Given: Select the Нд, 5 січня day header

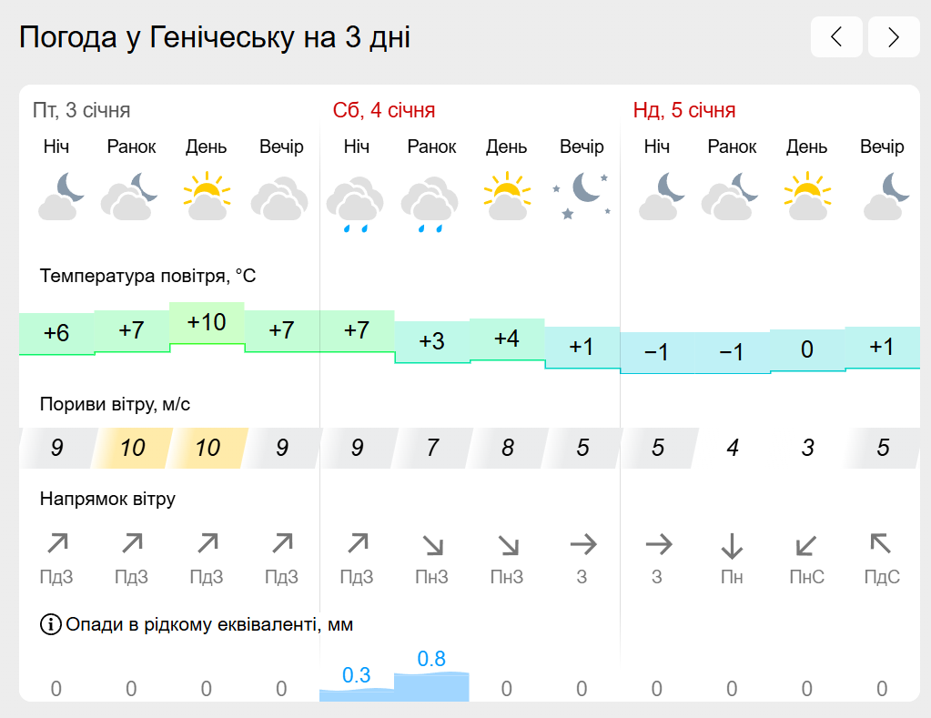Looking at the screenshot, I should 684,110.
